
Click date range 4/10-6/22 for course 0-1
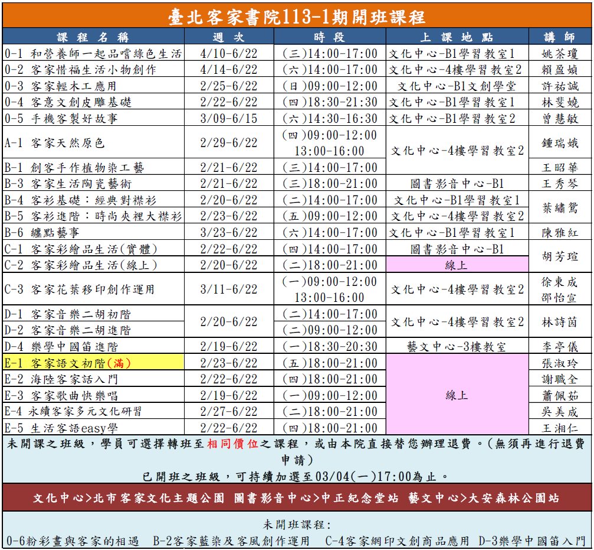229,54
